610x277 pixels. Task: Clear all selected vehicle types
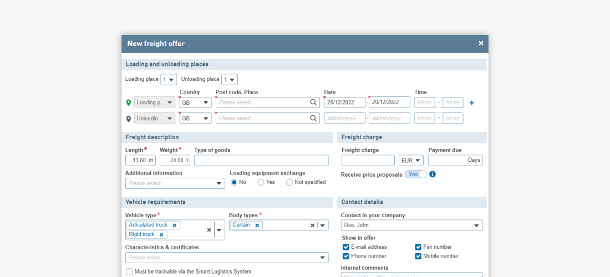pos(209,230)
